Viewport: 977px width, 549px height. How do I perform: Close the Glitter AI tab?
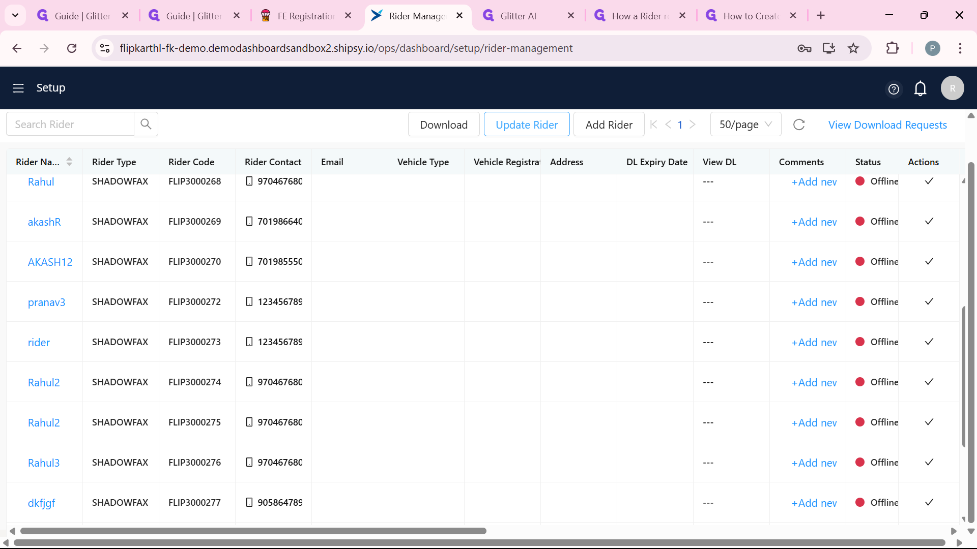[571, 16]
